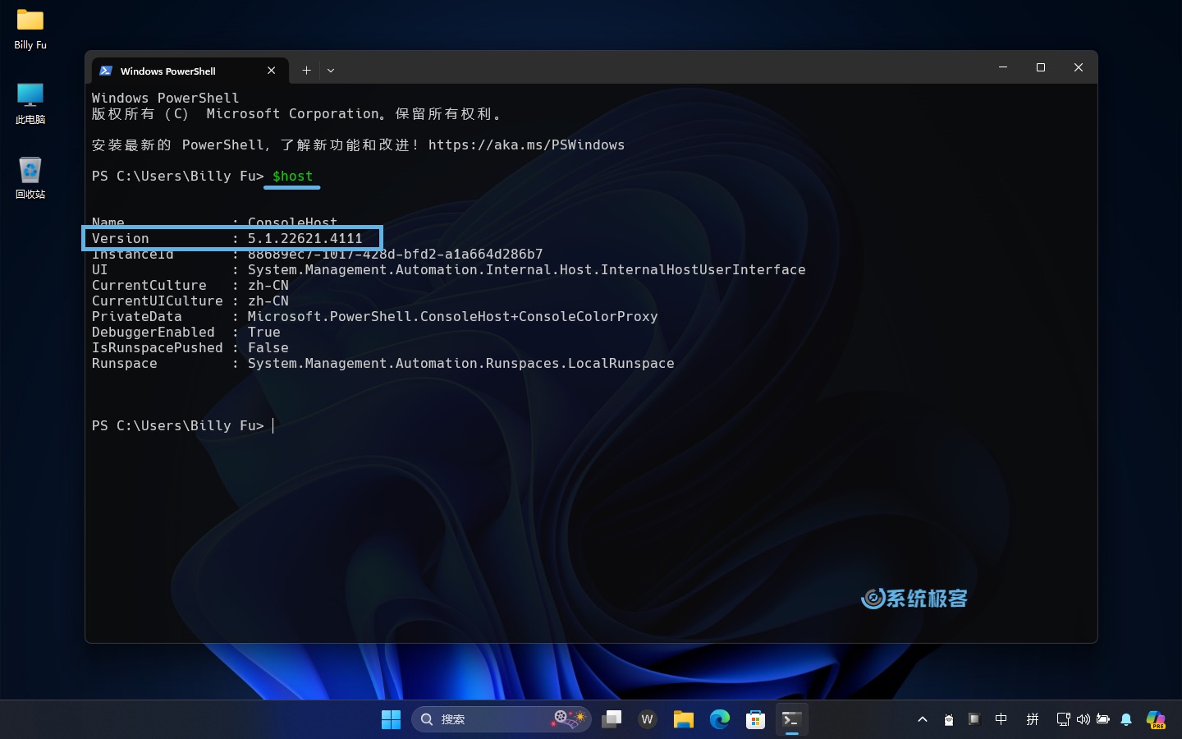Click the taskbar 搜索 search box

[501, 720]
